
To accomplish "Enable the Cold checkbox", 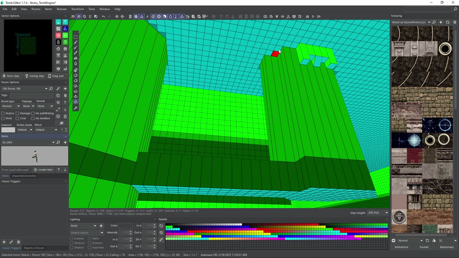I will pyautogui.click(x=17, y=118).
